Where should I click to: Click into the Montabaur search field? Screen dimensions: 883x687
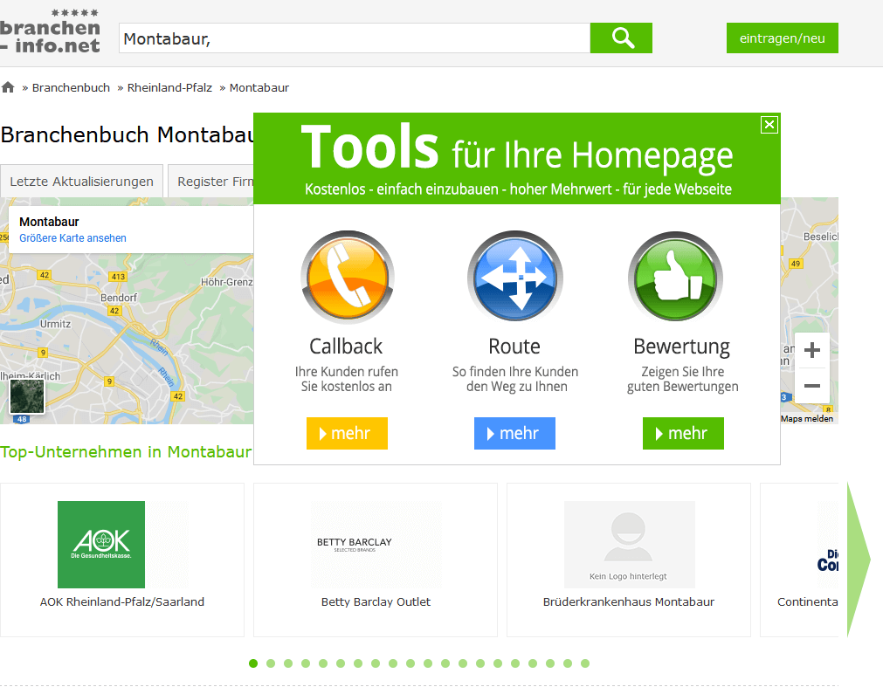[354, 38]
